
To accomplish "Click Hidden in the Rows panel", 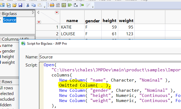I will pos(6,105).
